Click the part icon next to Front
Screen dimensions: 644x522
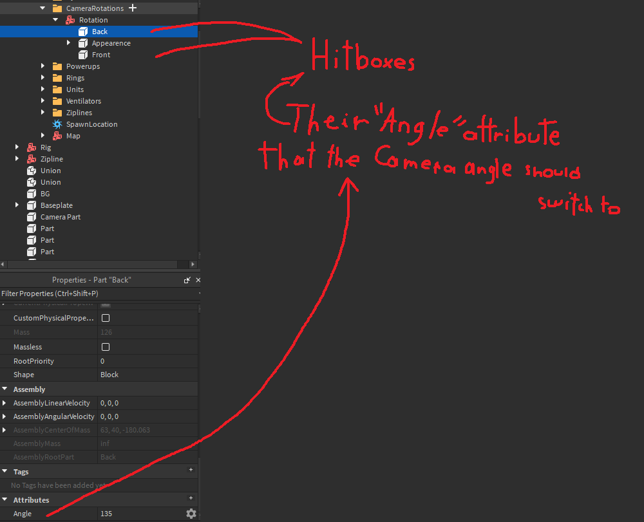click(x=82, y=54)
